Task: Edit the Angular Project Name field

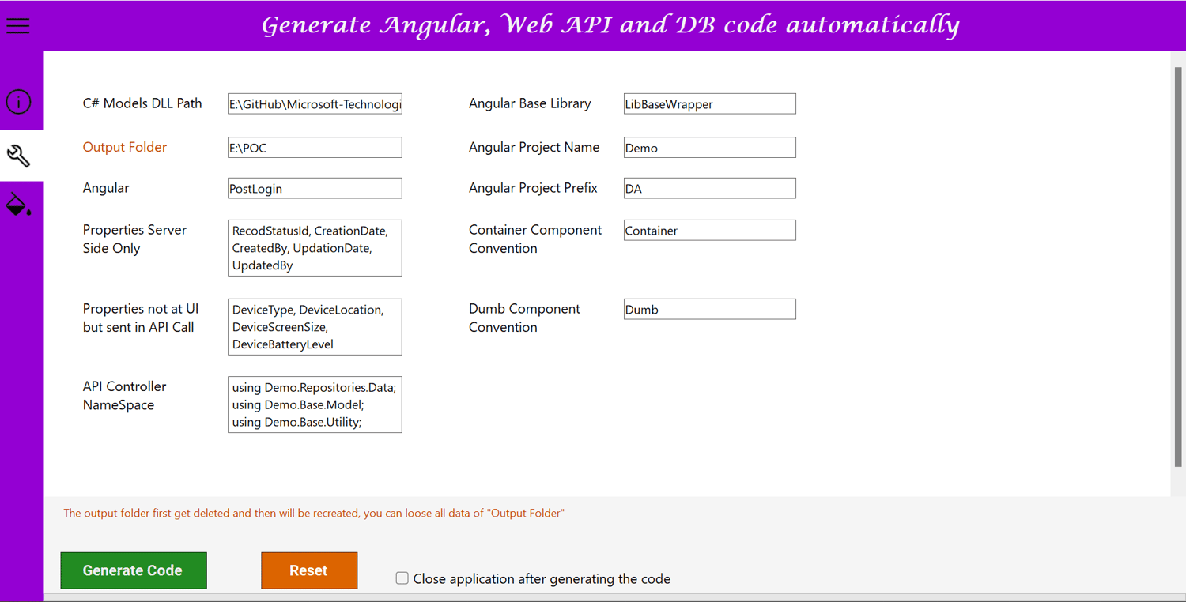Action: tap(710, 147)
